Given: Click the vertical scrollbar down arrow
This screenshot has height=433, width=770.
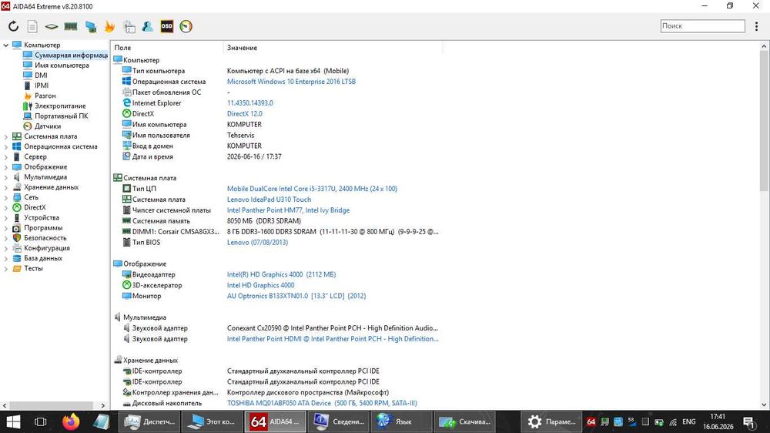Looking at the screenshot, I should (x=764, y=405).
